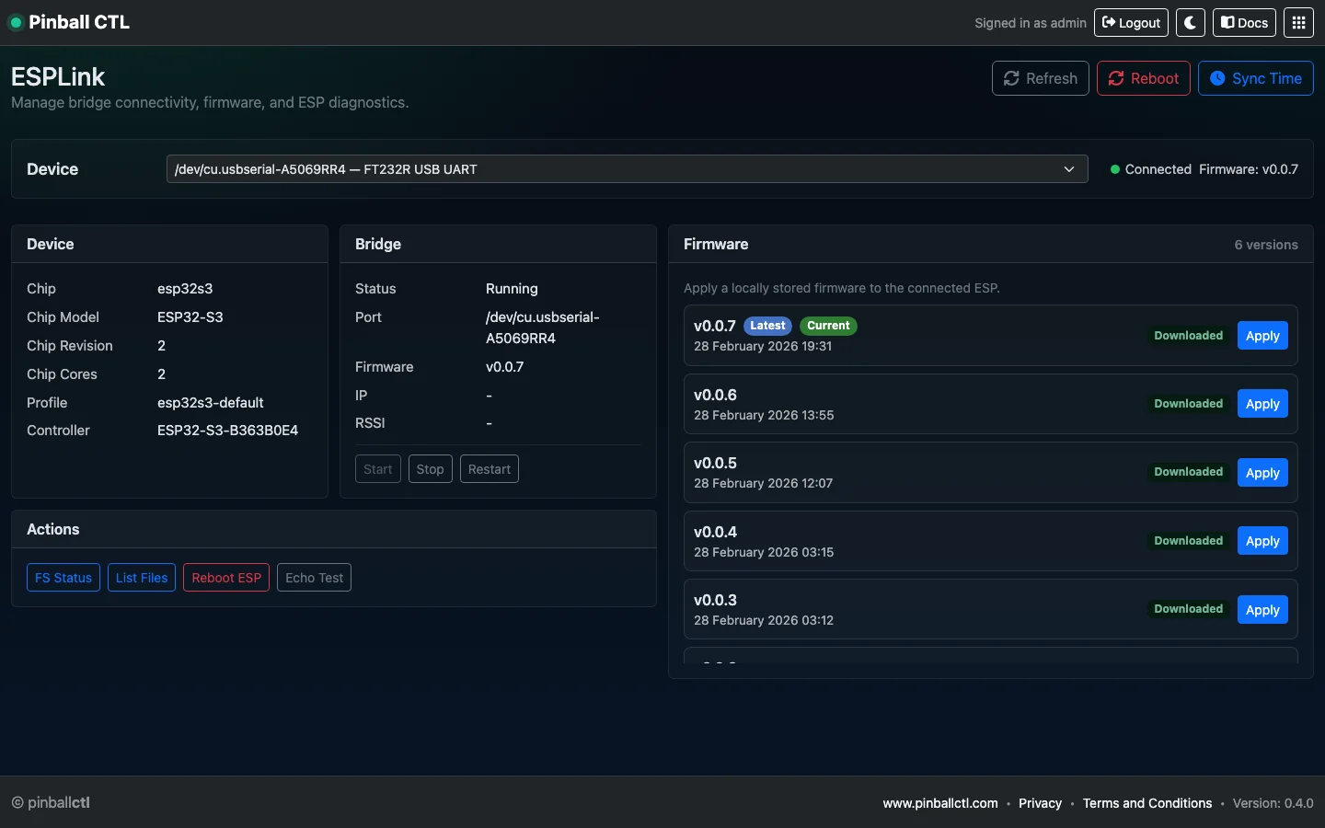
Task: Open the Privacy link in footer
Action: [1040, 803]
